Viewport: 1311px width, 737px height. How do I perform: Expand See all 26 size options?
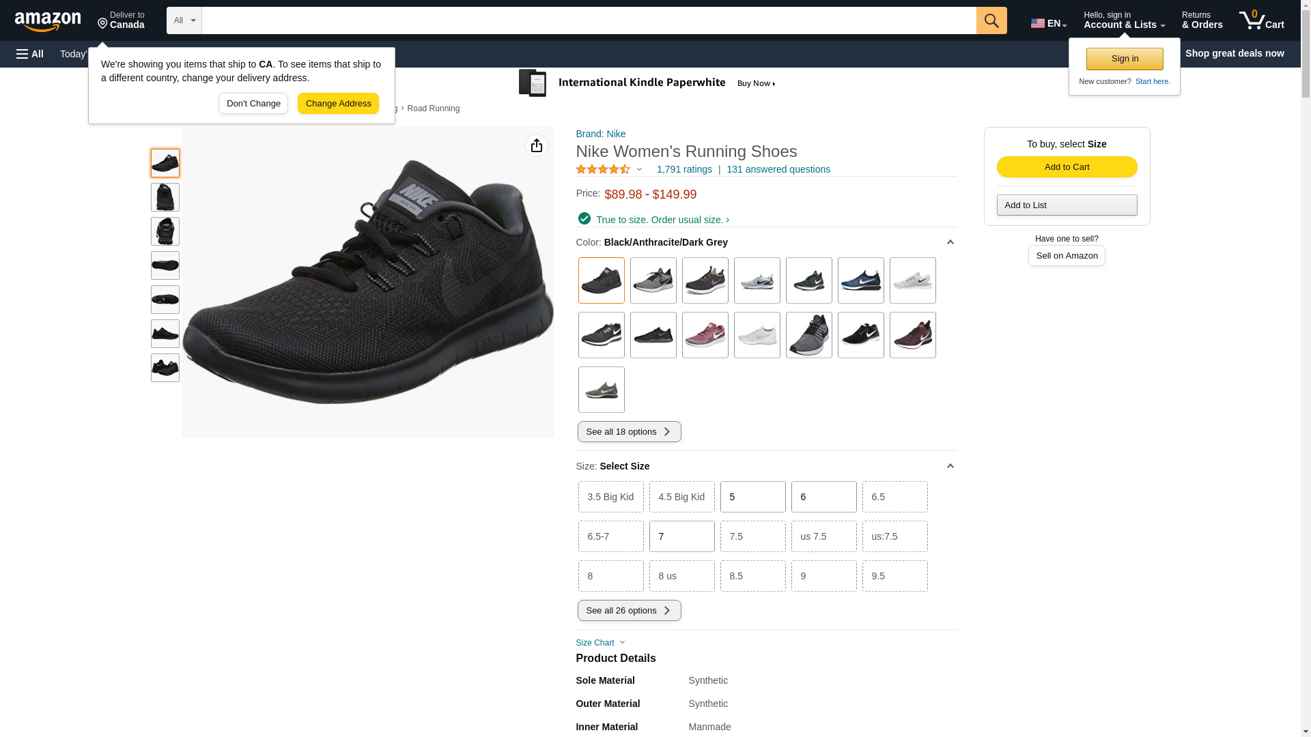click(629, 611)
